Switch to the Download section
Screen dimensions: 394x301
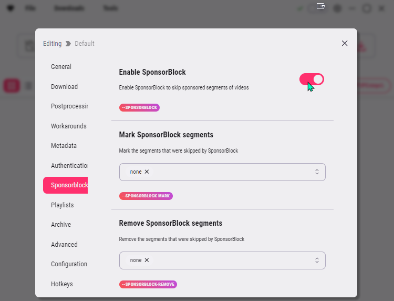(x=65, y=87)
